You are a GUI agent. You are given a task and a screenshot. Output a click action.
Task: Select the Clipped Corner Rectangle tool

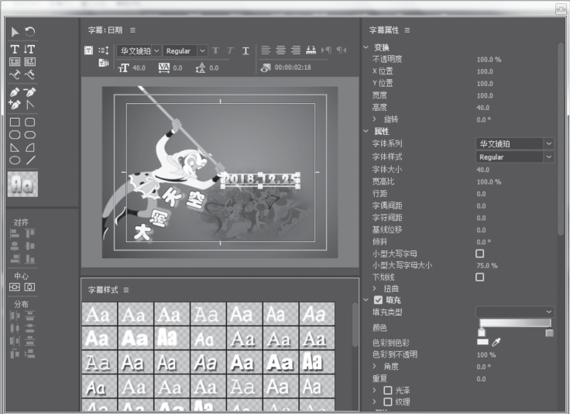point(15,135)
